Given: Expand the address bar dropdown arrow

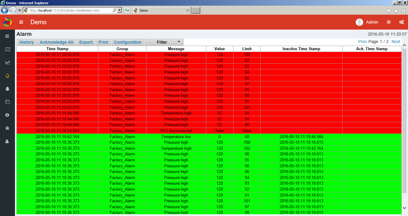Looking at the screenshot, I should [x=120, y=10].
